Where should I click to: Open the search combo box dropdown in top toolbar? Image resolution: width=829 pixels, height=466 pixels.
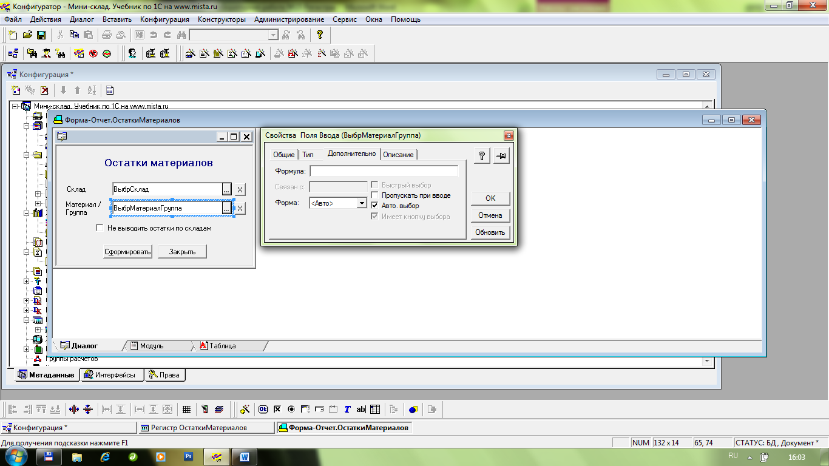273,35
